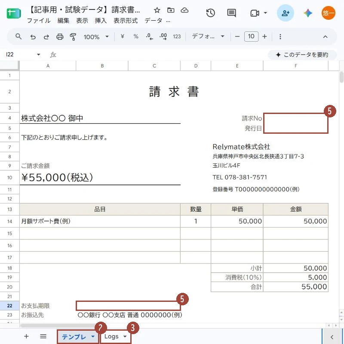Open the comments panel icon

click(x=231, y=13)
